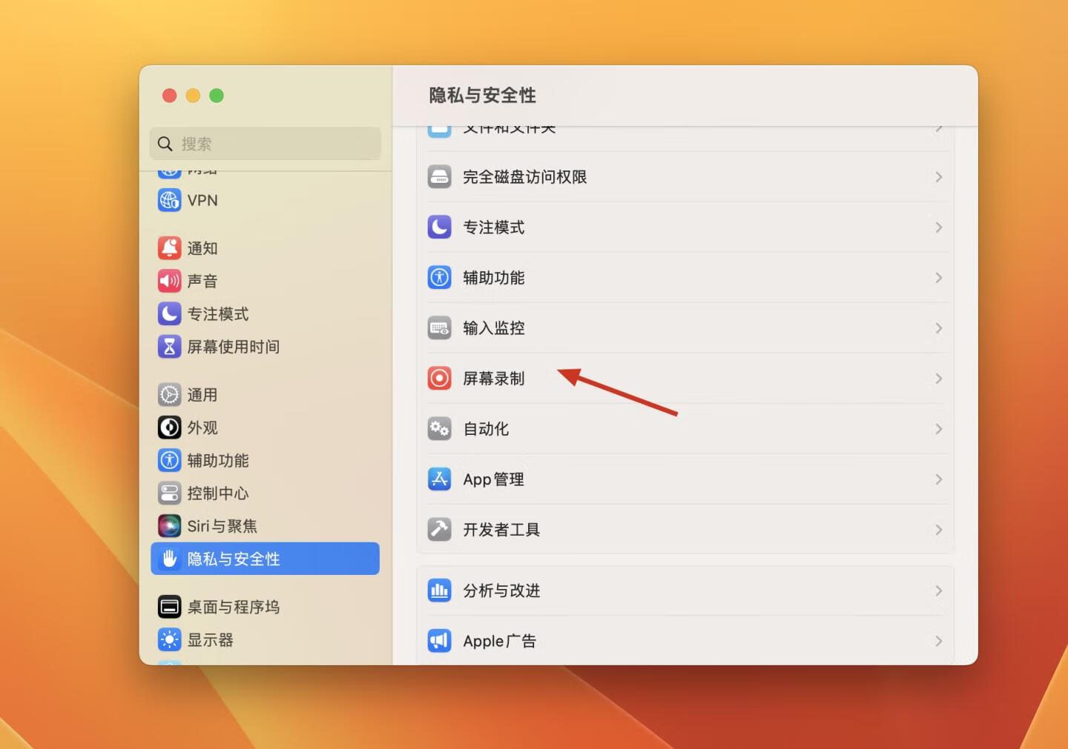Click the Full Disk Access (完全磁盘访问权限) icon
The width and height of the screenshot is (1068, 749).
coord(439,177)
